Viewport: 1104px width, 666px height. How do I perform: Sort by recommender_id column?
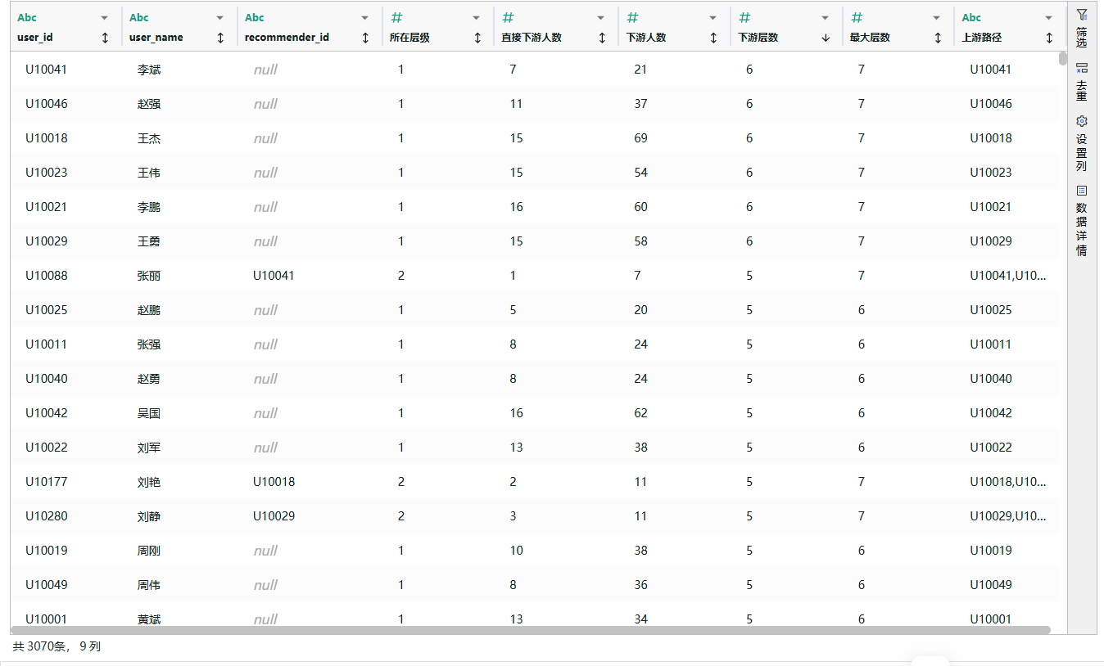365,38
